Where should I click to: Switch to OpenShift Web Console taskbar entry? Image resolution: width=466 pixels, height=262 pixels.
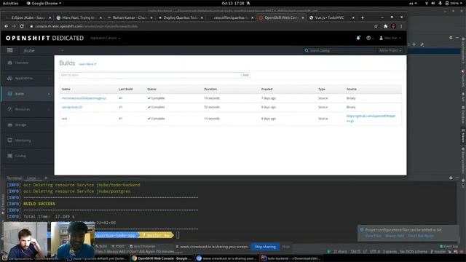point(162,258)
